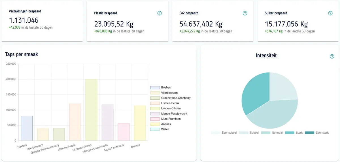340x162 pixels.
Task: Click the Vlierbloesem bar
Action: click(43, 135)
